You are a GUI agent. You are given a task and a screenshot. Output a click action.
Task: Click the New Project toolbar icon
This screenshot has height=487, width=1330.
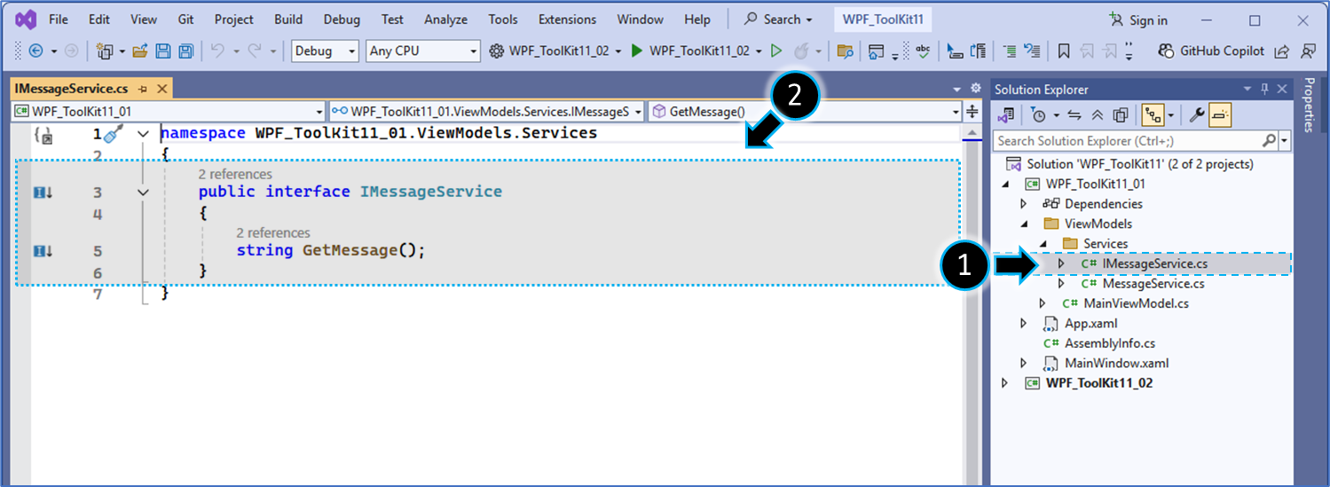tap(105, 51)
